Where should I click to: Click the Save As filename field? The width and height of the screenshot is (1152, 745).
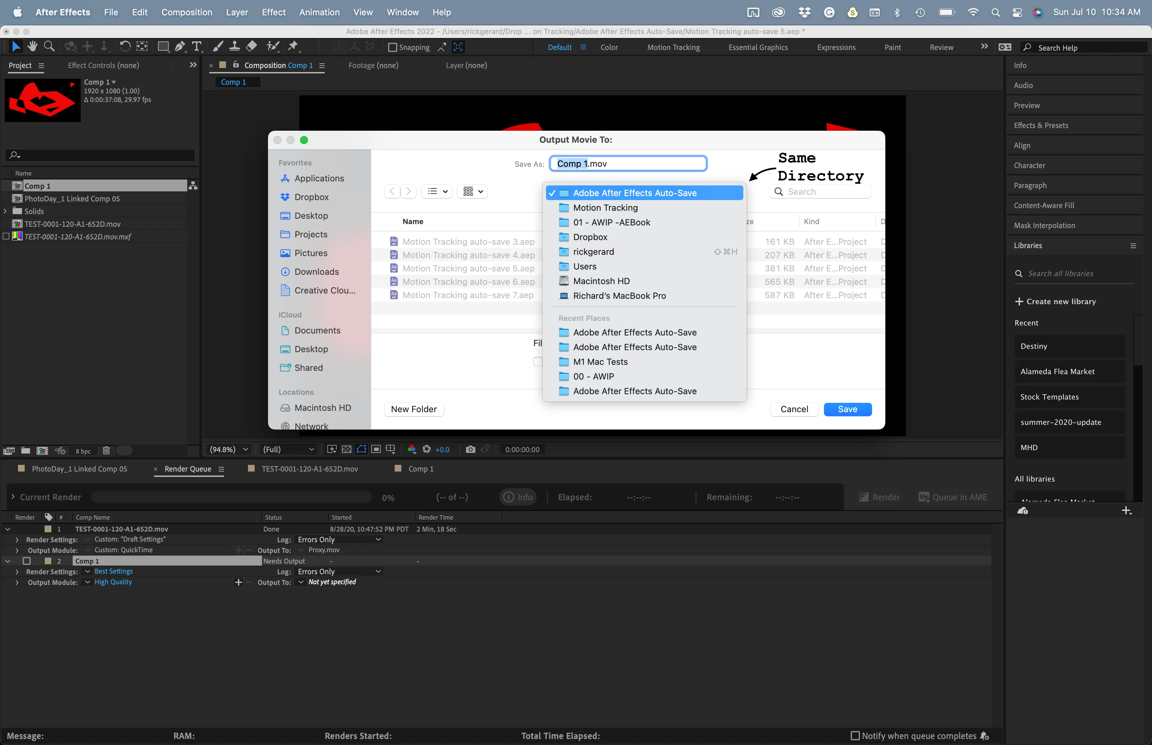click(x=628, y=163)
